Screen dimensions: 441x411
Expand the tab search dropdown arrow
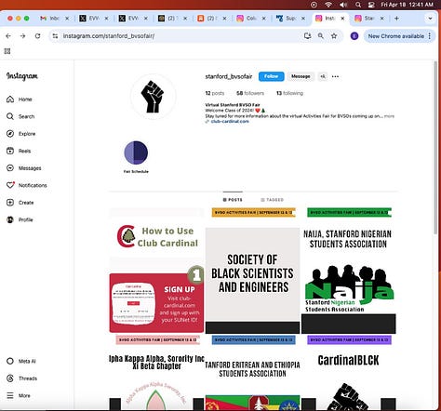click(x=430, y=19)
